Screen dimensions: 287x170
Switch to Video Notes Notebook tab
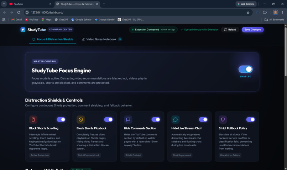pos(102,40)
